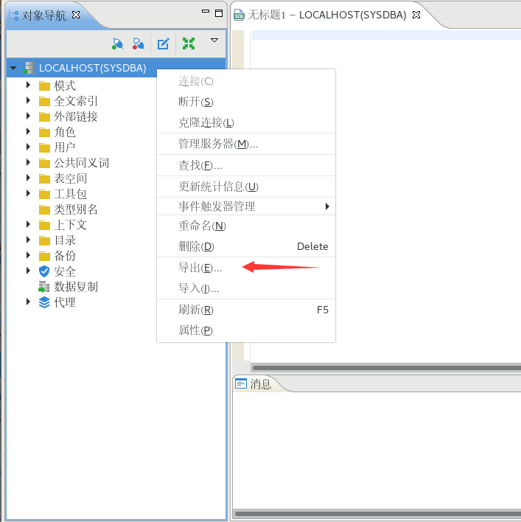The height and width of the screenshot is (522, 521).
Task: Expand the 备份 folder
Action: pyautogui.click(x=28, y=255)
